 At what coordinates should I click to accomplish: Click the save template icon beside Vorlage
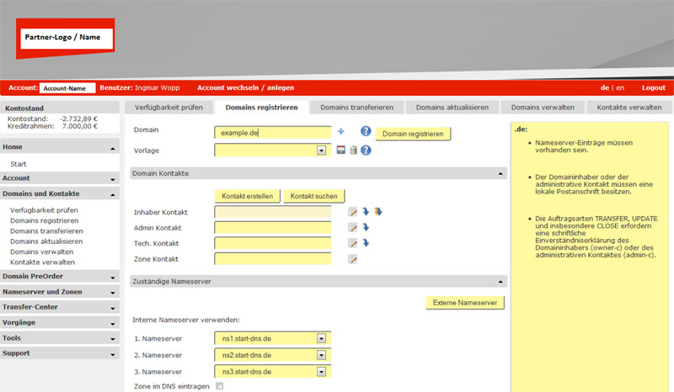341,151
